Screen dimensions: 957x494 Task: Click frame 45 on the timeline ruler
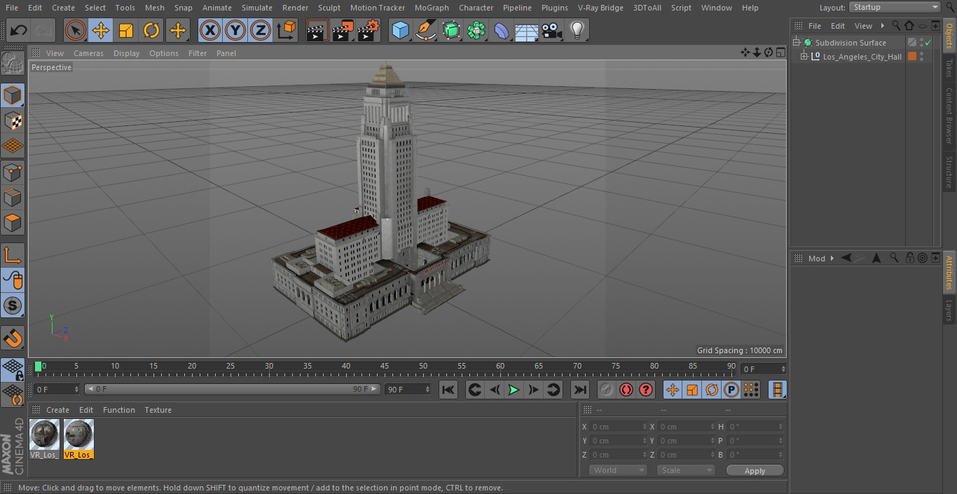tap(385, 366)
